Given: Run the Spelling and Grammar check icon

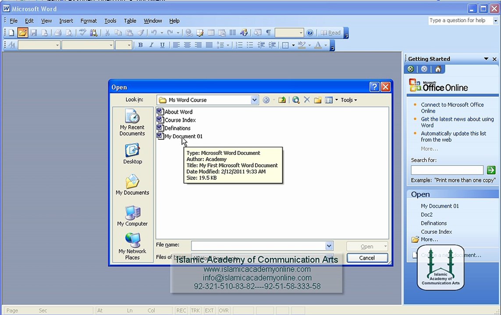Looking at the screenshot, I should [x=83, y=32].
